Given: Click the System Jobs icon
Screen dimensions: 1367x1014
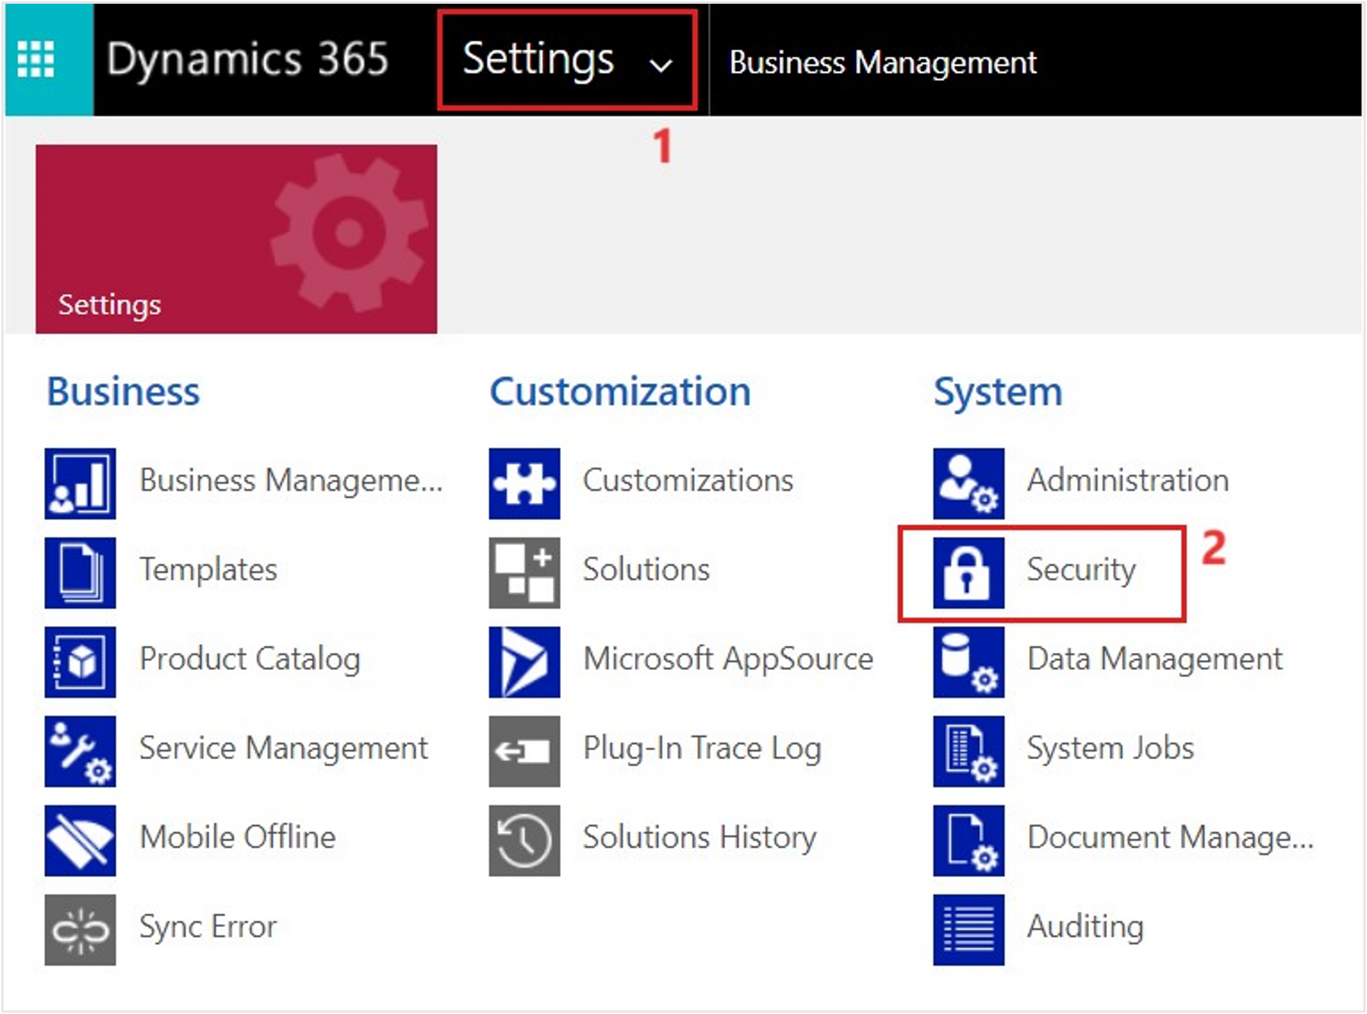Looking at the screenshot, I should point(969,751).
